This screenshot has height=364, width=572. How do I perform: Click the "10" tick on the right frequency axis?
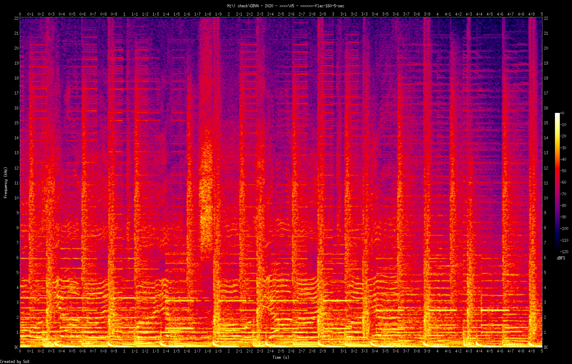pyautogui.click(x=546, y=198)
